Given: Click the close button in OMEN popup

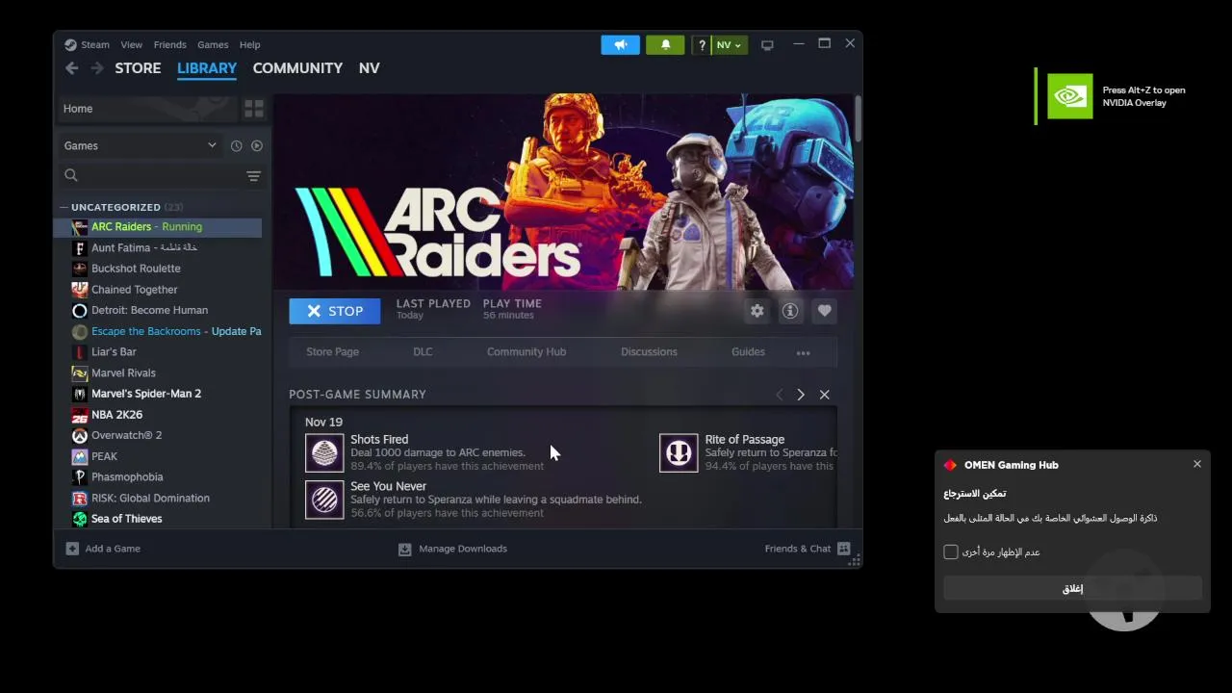Looking at the screenshot, I should (x=1072, y=588).
